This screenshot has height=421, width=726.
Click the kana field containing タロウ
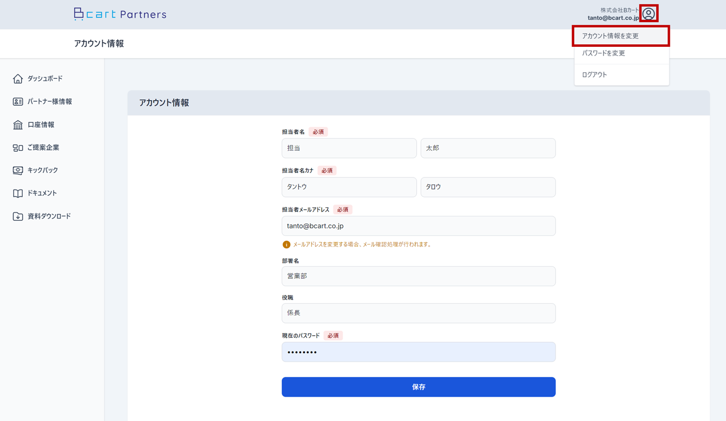[x=488, y=187]
